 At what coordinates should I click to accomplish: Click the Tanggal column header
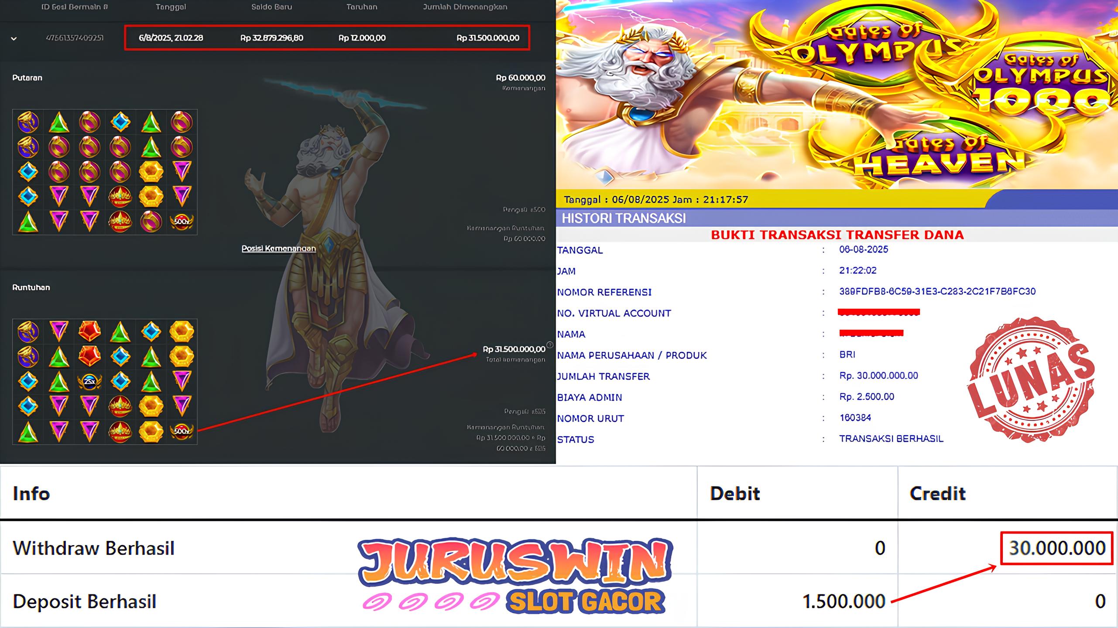coord(171,7)
